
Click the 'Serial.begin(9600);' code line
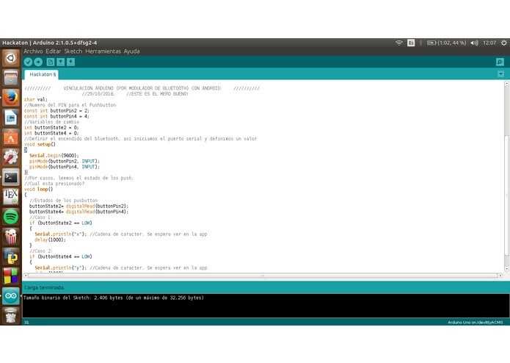[54, 156]
